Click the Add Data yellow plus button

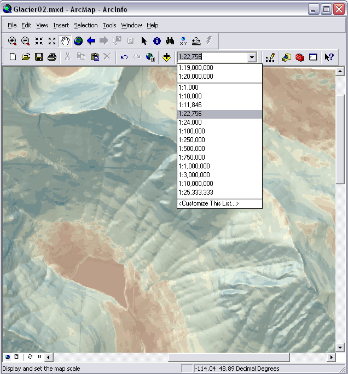click(x=166, y=57)
